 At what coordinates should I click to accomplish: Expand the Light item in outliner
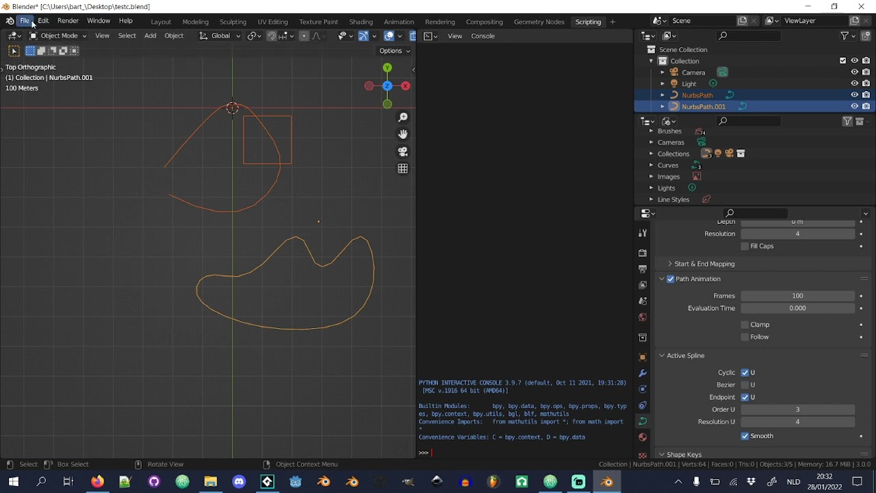tap(662, 84)
